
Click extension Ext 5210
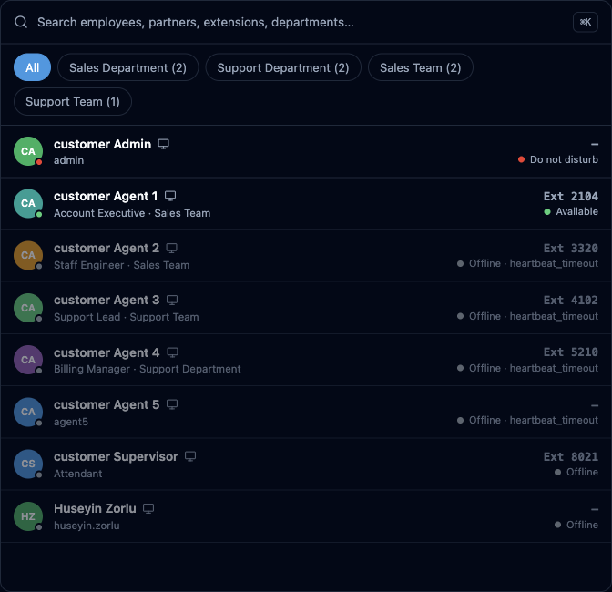pyautogui.click(x=571, y=352)
